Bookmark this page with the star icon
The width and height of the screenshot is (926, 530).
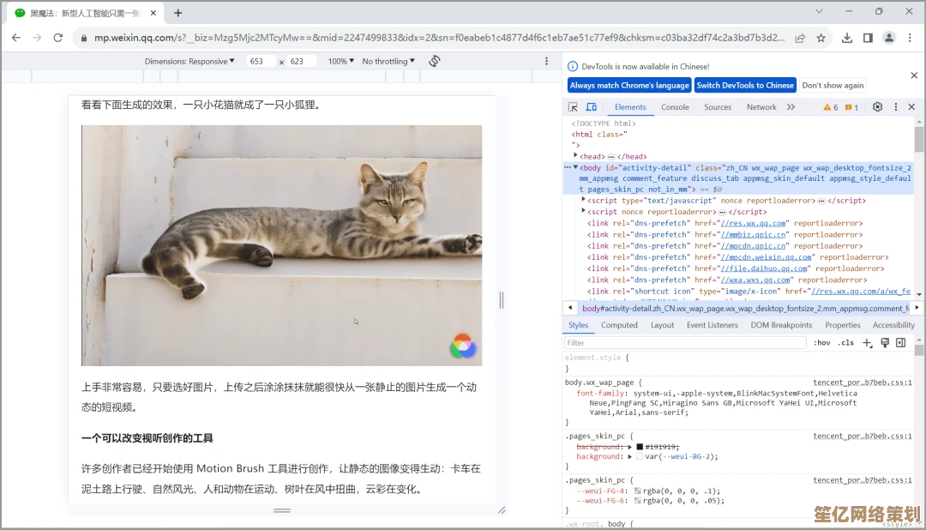click(821, 38)
